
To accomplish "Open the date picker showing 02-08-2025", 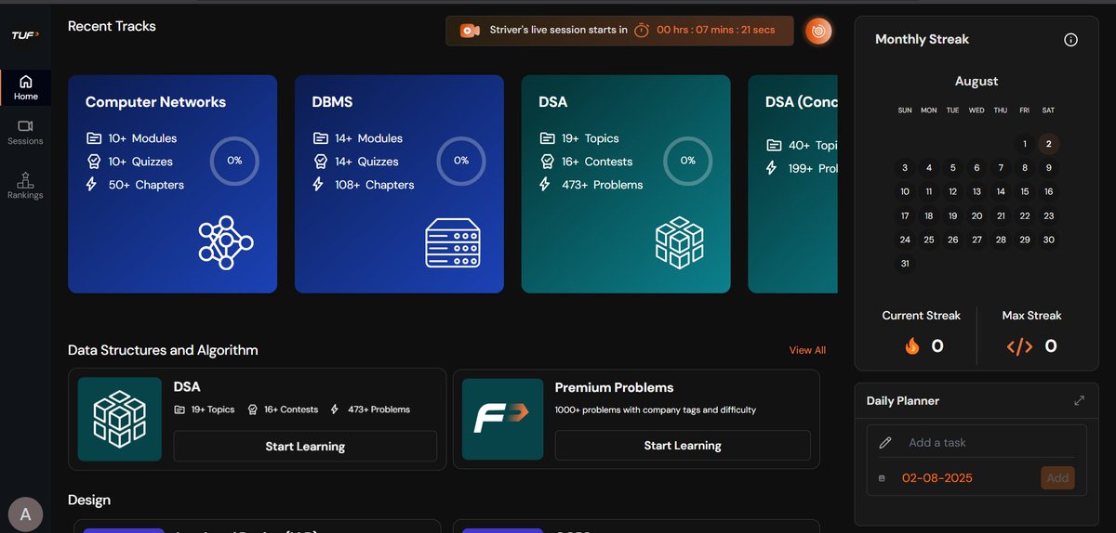I will point(937,478).
